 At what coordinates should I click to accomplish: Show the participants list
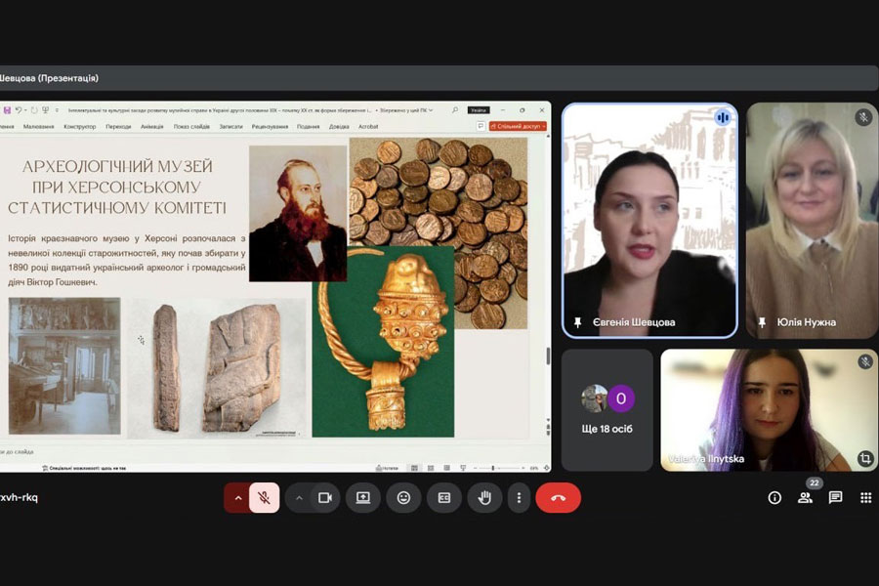(805, 498)
